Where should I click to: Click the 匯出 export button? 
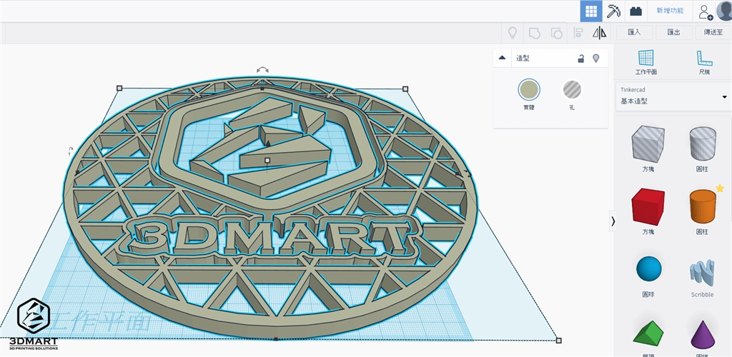coord(673,32)
